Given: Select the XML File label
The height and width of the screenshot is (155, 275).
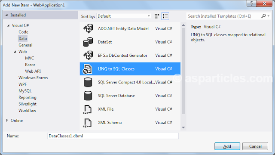Looking at the screenshot, I should 106,109.
